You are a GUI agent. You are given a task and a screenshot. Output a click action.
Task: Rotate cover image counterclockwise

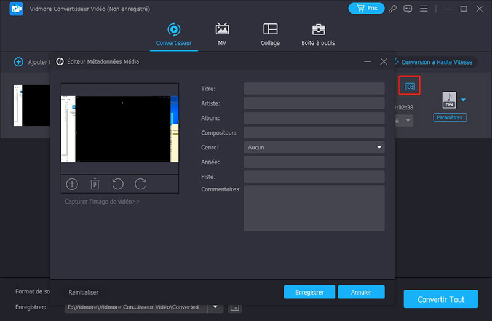click(x=117, y=183)
